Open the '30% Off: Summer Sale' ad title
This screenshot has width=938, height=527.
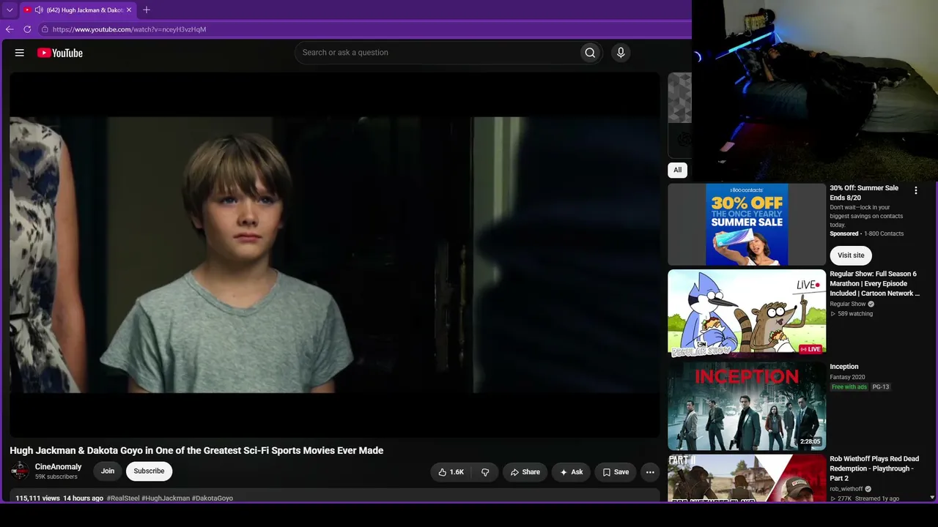[864, 193]
